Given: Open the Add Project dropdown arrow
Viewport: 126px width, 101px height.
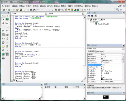Looking at the screenshot, I should click(x=6, y=10).
